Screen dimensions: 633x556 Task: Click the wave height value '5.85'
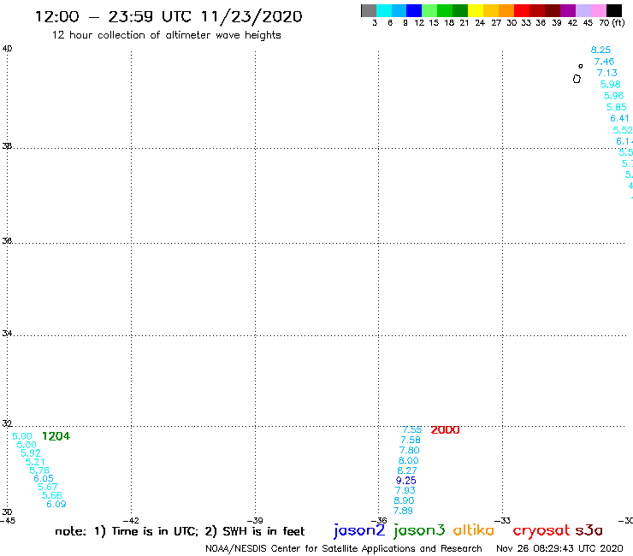617,107
